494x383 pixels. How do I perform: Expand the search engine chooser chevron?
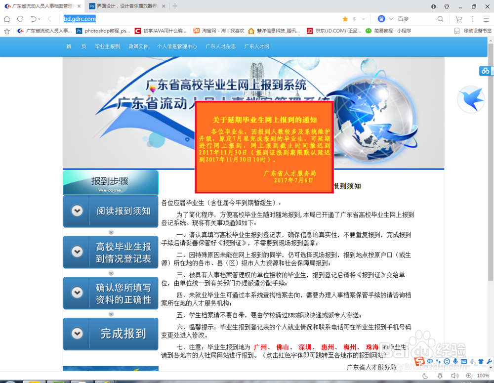pos(391,19)
